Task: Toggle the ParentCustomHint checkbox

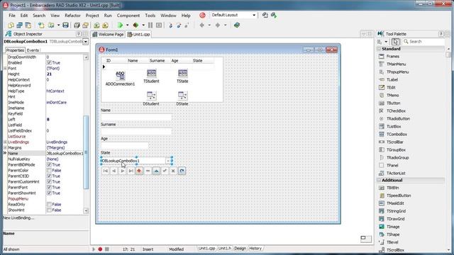Action: [x=49, y=181]
